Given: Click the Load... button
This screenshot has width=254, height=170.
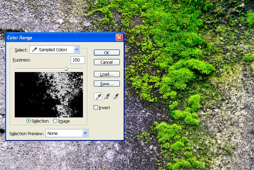Looking at the screenshot, I should (107, 74).
